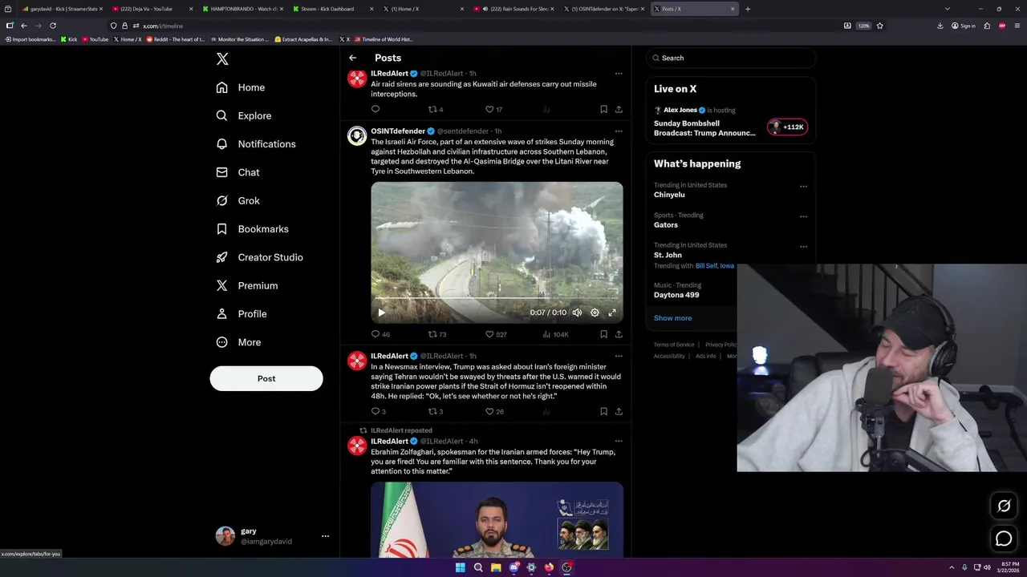
Task: Open the Iranian spokesman image
Action: (x=497, y=519)
